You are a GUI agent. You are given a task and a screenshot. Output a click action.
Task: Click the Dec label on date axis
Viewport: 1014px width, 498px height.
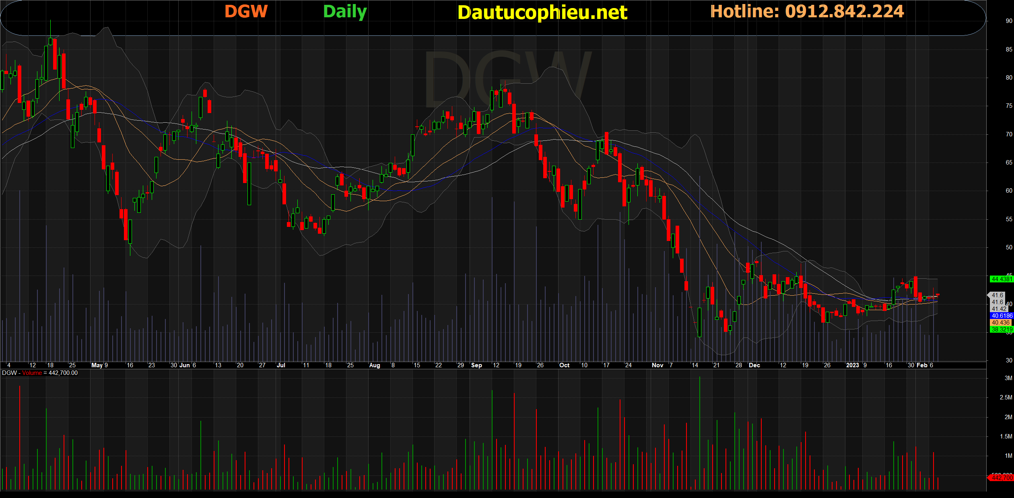click(x=754, y=365)
